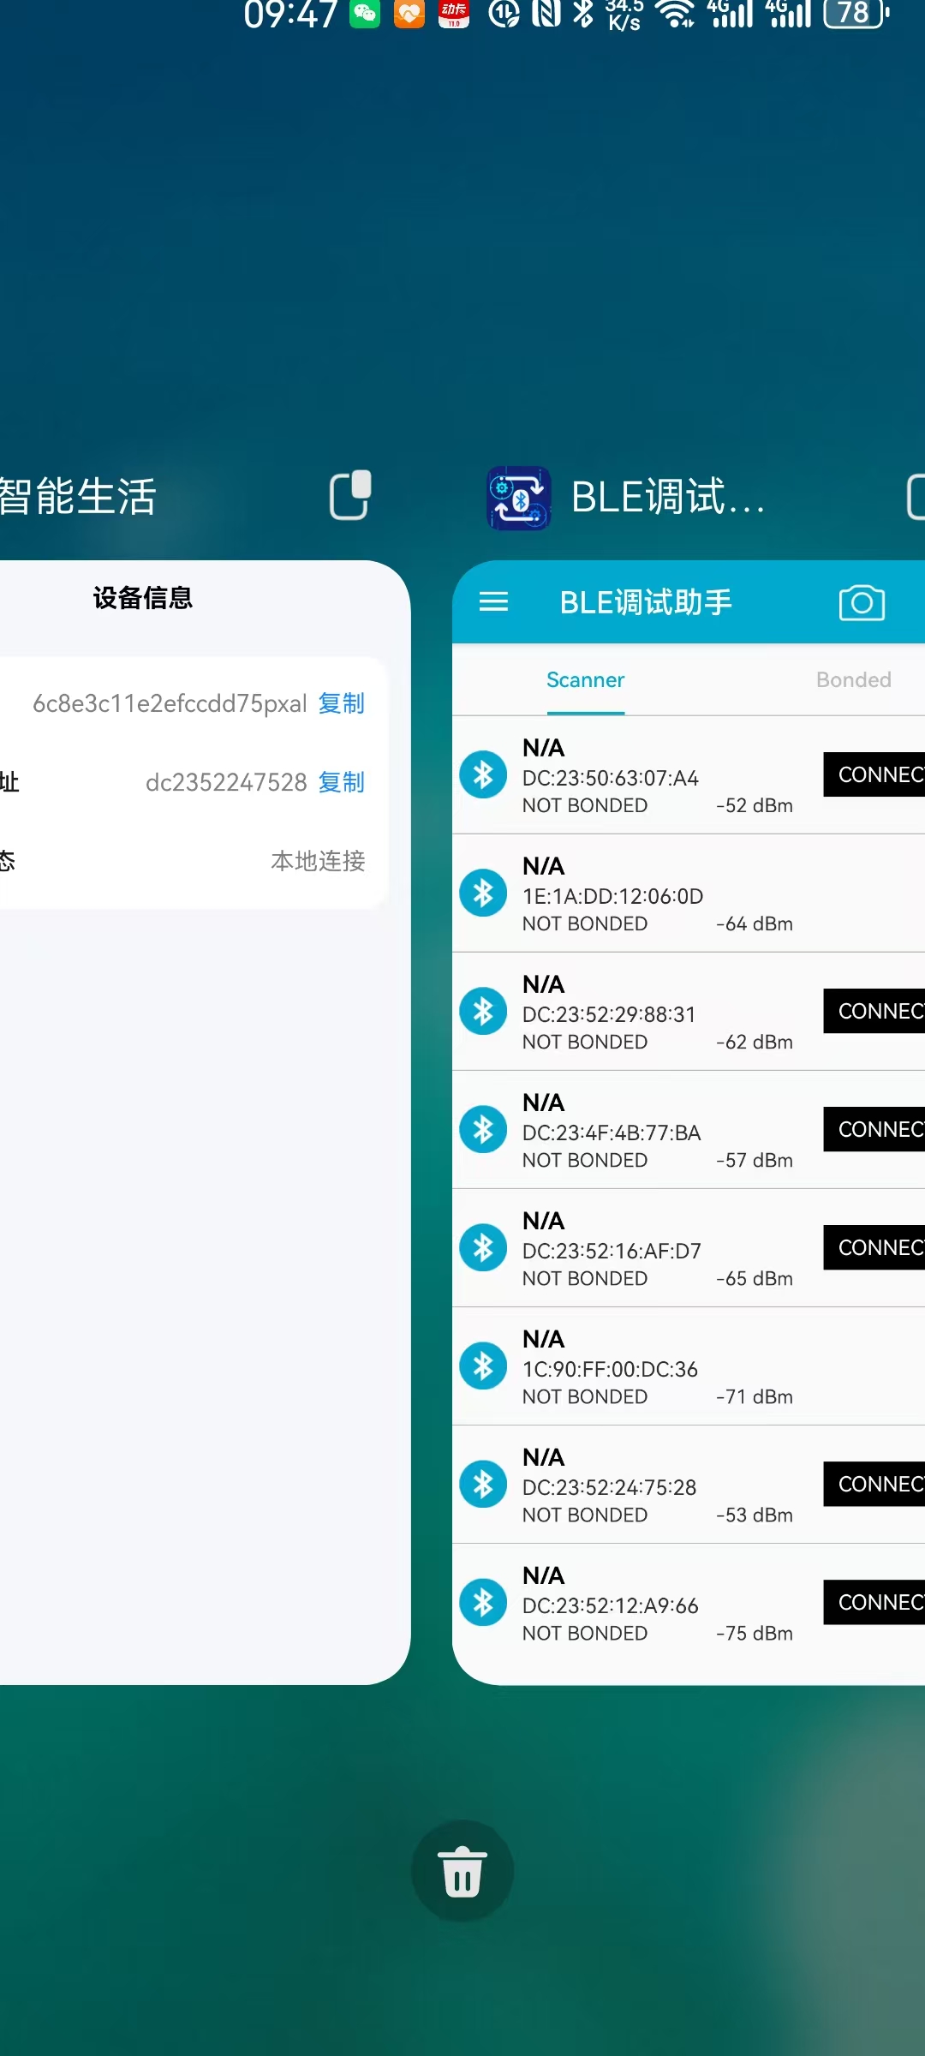Tap the BLE调试 app icon above its card
The height and width of the screenshot is (2056, 925).
[x=519, y=498]
